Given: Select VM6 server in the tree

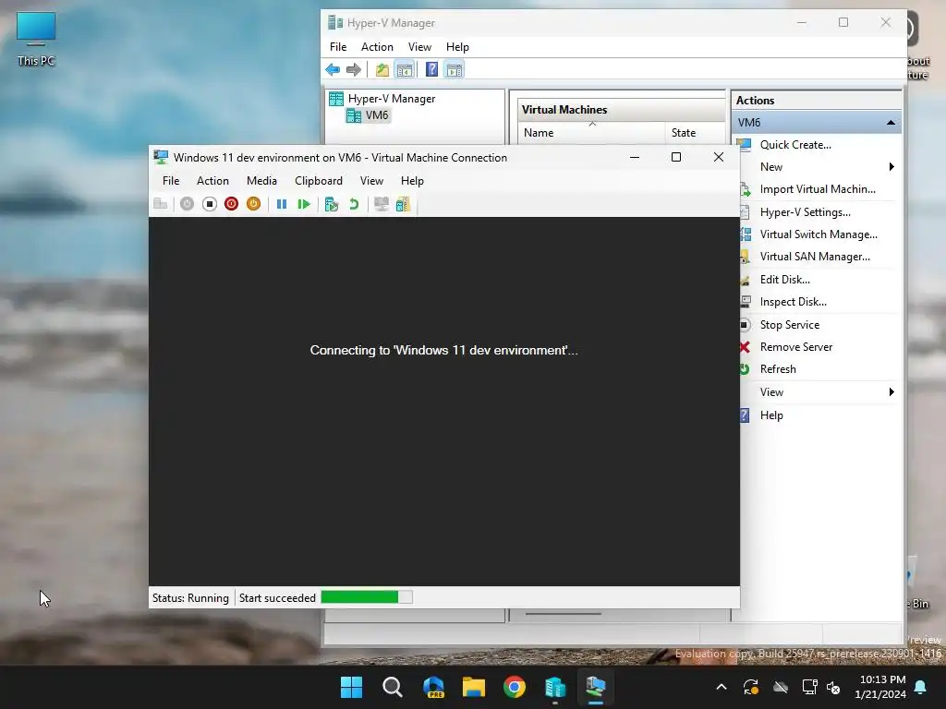Looking at the screenshot, I should pos(369,115).
